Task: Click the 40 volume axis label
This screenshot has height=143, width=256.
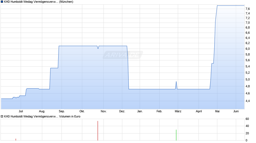Action: coord(247,126)
